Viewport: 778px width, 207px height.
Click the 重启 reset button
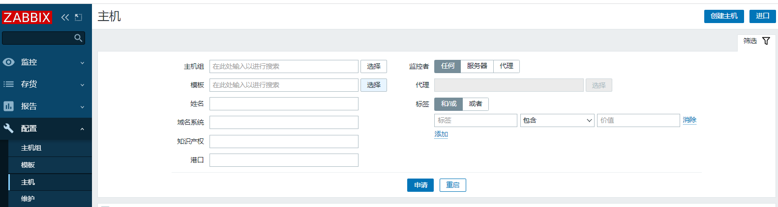coord(453,185)
